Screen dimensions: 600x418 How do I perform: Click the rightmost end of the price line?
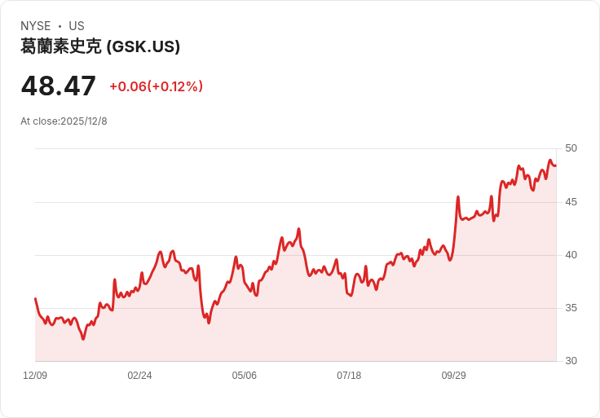(x=555, y=165)
